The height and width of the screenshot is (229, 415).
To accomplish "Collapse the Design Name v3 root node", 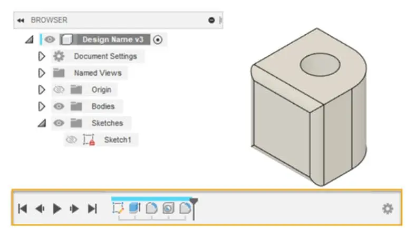I will click(29, 39).
